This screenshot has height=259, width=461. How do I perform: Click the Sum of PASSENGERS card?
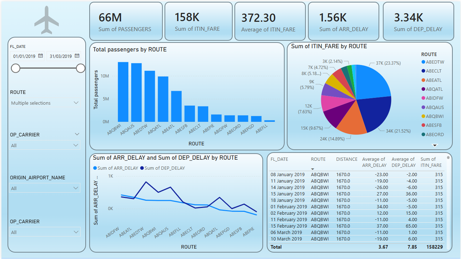click(x=126, y=21)
